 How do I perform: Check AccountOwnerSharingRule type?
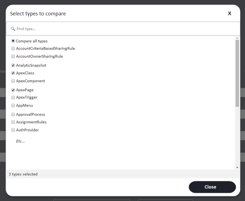tap(13, 56)
